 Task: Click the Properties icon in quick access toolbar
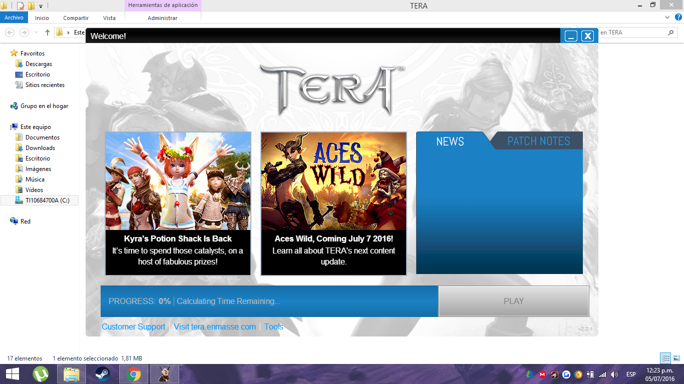[21, 6]
